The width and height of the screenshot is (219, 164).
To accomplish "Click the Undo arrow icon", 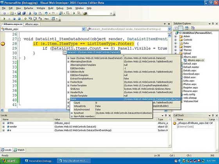I will [x=46, y=13].
